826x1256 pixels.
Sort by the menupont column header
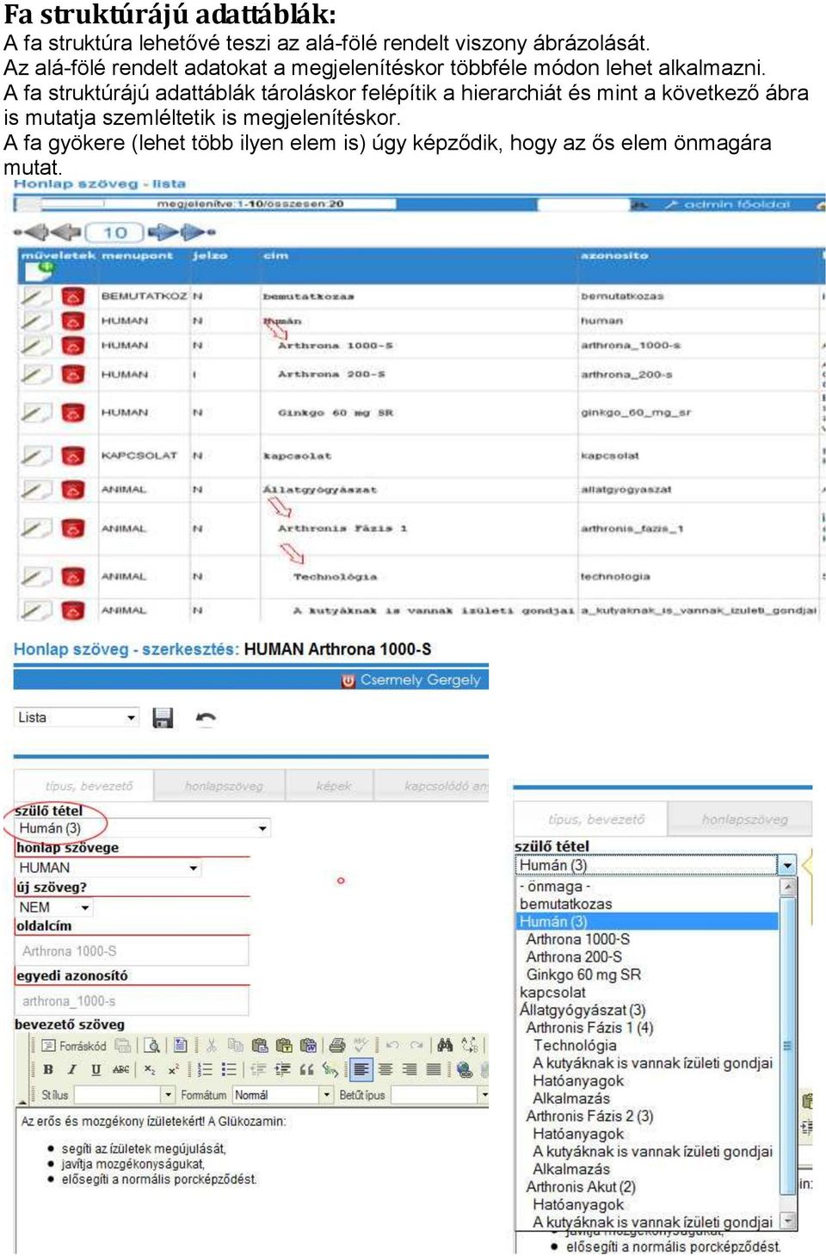pos(137,256)
